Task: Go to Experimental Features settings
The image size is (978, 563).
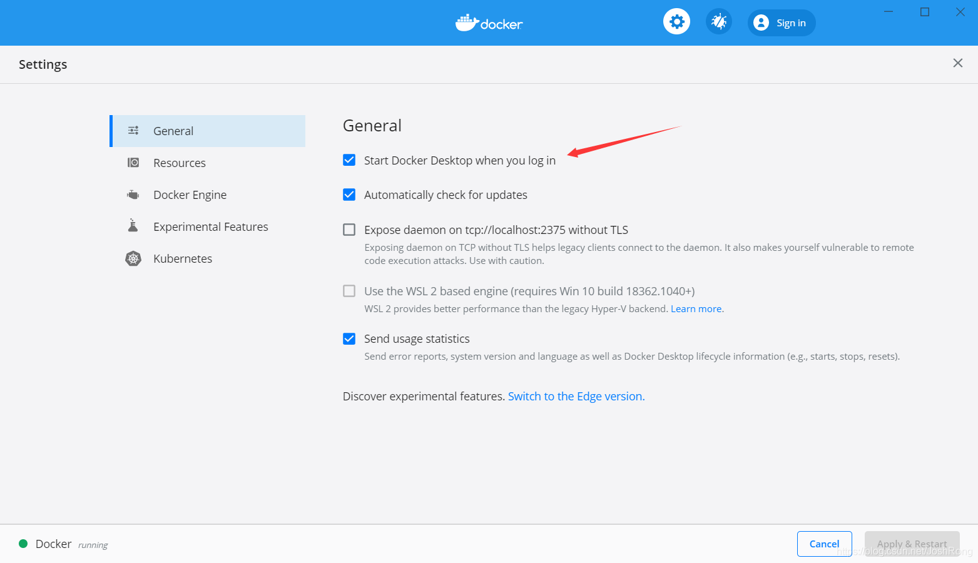Action: pos(208,226)
